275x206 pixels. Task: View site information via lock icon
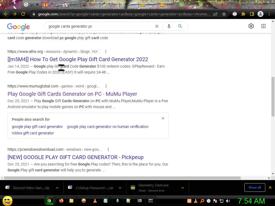tap(34, 14)
